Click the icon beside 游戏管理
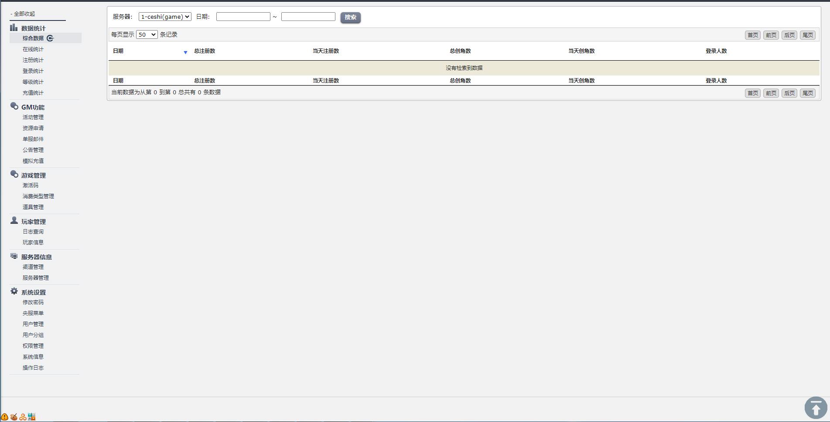 [x=14, y=174]
